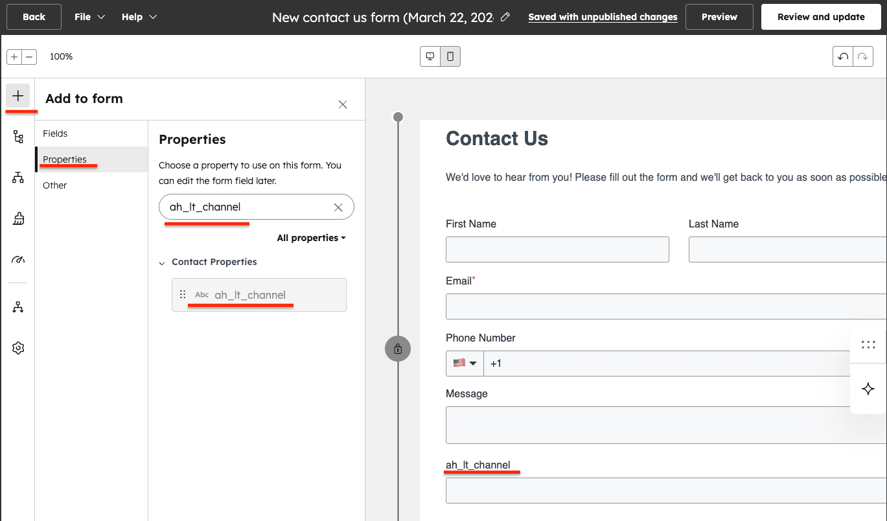Switch to desktop preview mode
The image size is (887, 521).
[x=430, y=56]
